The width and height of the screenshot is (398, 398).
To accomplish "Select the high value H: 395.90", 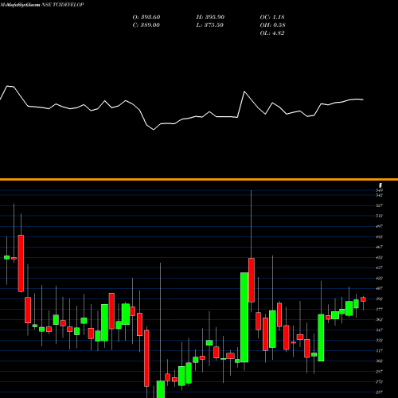I will (x=210, y=17).
